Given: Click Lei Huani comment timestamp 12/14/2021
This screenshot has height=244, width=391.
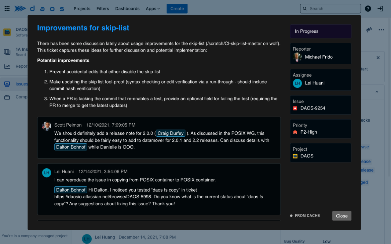Looking at the screenshot, I should pyautogui.click(x=103, y=172).
